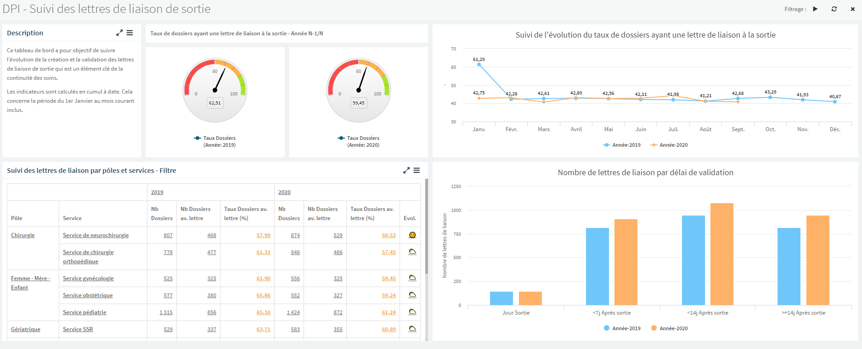The width and height of the screenshot is (862, 349).
Task: Toggle Année-2020 series in line chart legend
Action: [669, 145]
